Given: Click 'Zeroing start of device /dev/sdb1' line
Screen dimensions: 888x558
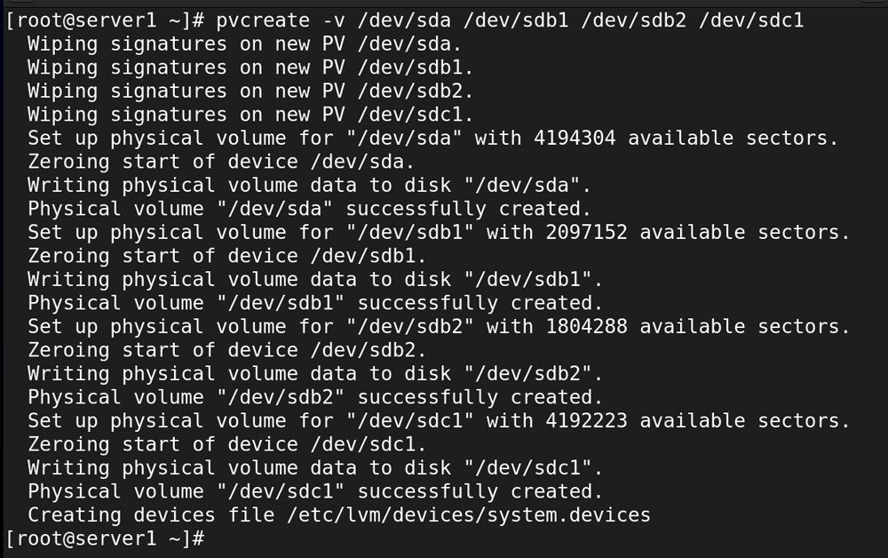Looking at the screenshot, I should [226, 256].
